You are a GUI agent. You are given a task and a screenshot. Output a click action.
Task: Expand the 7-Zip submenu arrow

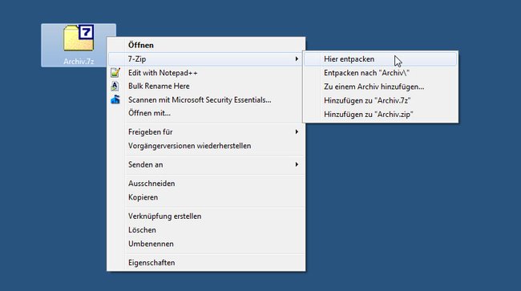(x=297, y=59)
